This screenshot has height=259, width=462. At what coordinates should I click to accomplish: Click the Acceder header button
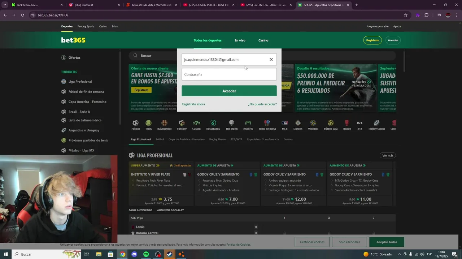coord(393,40)
